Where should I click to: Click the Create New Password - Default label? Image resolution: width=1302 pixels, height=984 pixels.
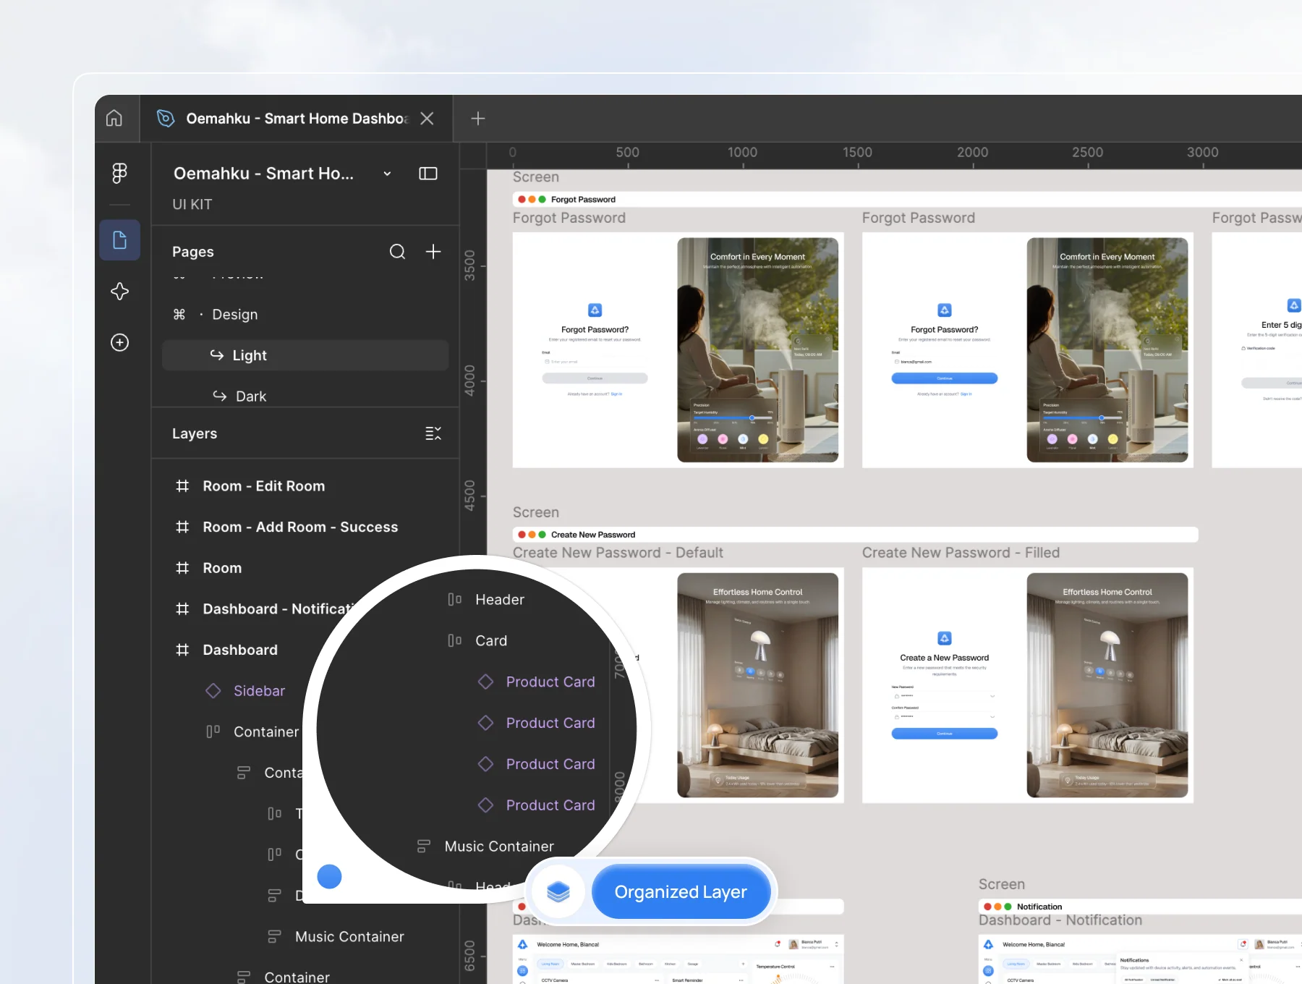click(618, 553)
